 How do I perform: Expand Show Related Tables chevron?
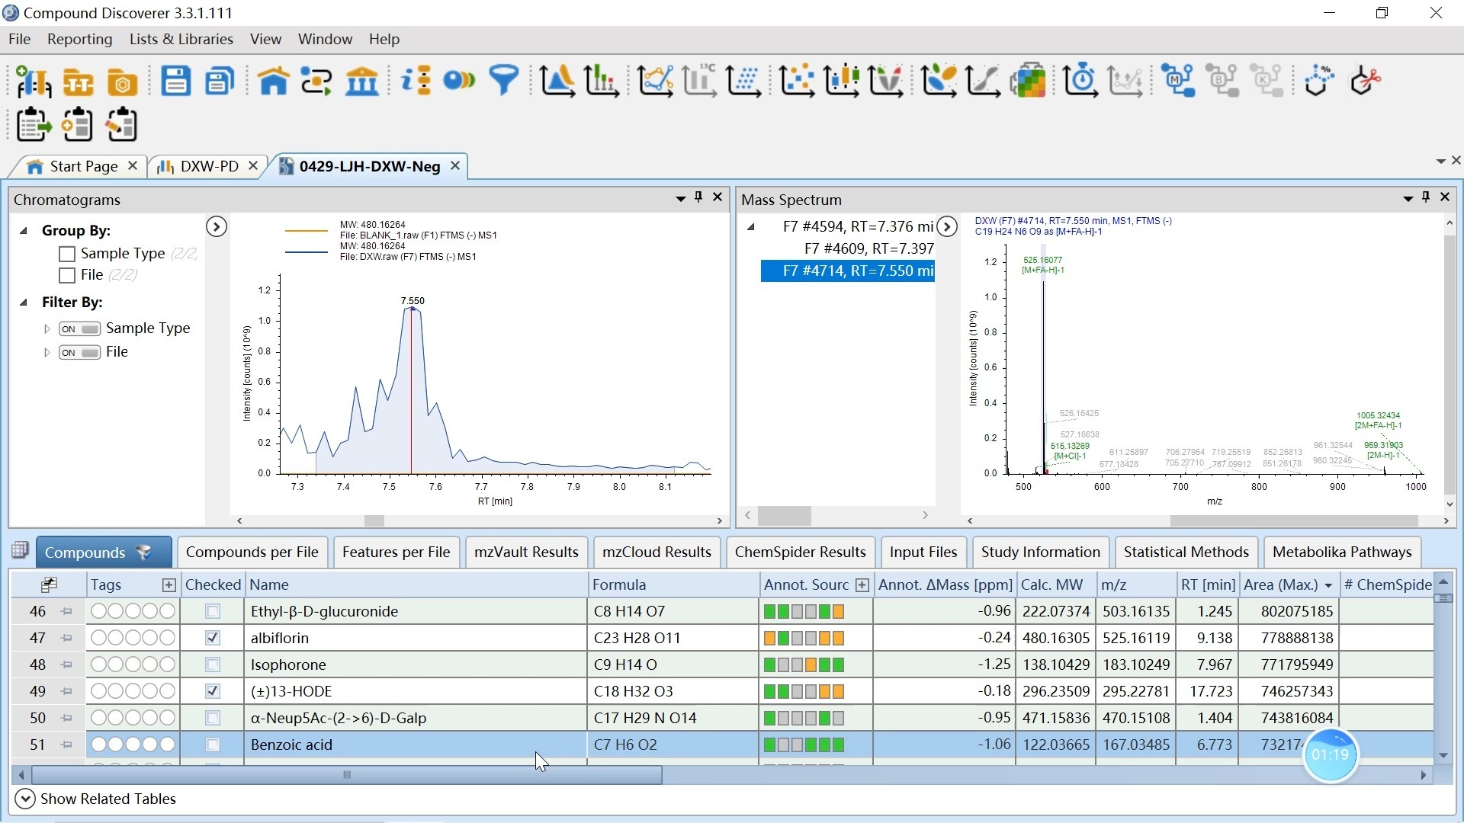coord(24,799)
